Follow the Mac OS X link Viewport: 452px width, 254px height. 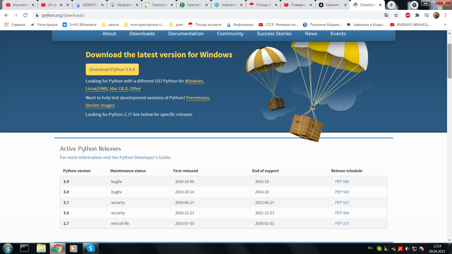coord(119,88)
